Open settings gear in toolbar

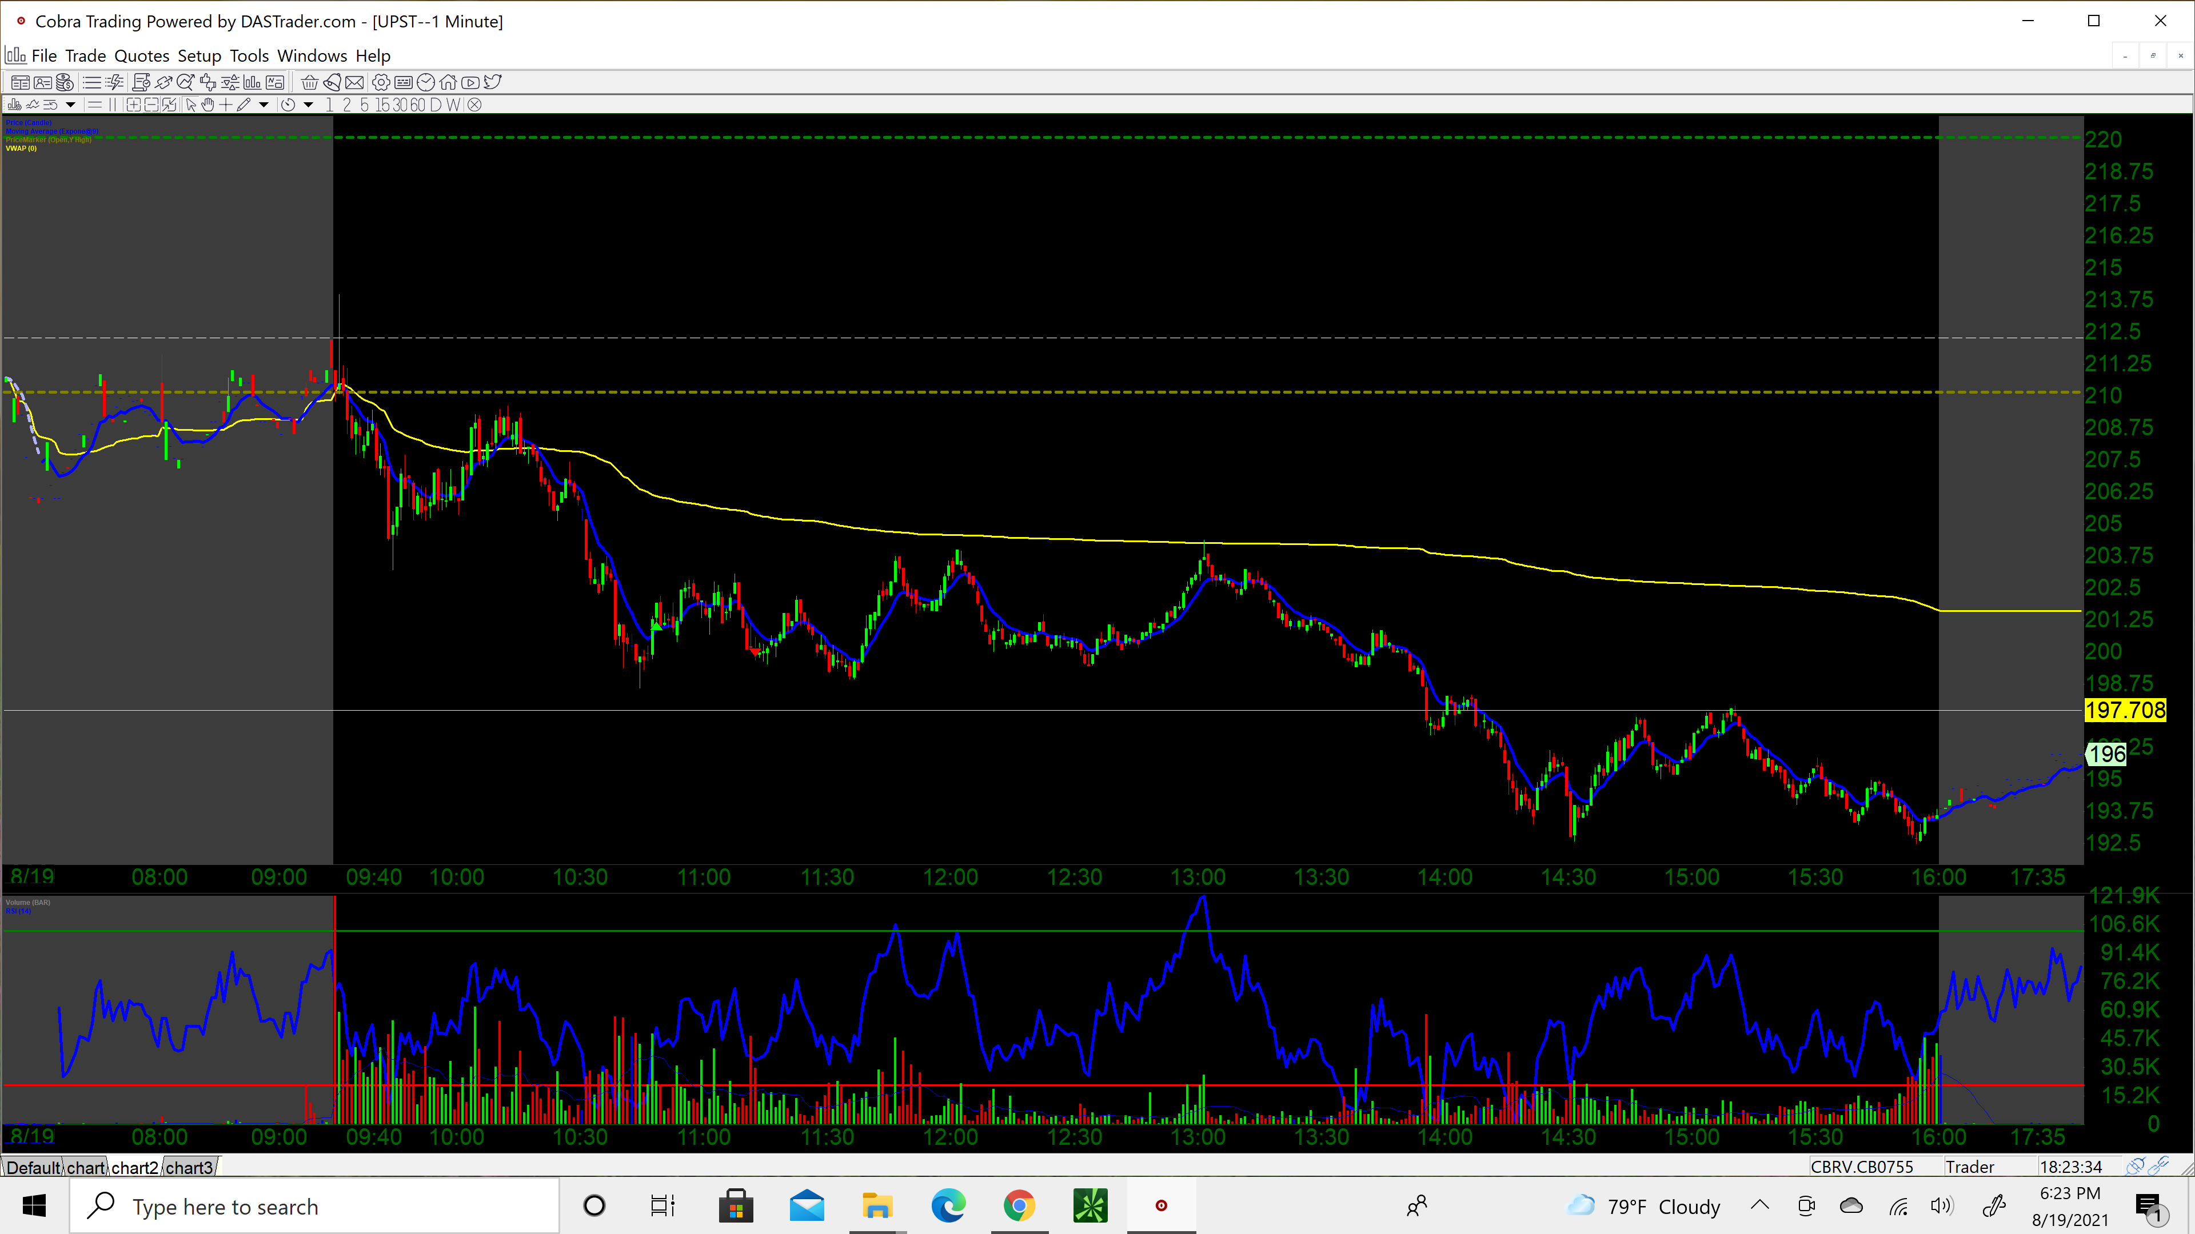pyautogui.click(x=381, y=83)
